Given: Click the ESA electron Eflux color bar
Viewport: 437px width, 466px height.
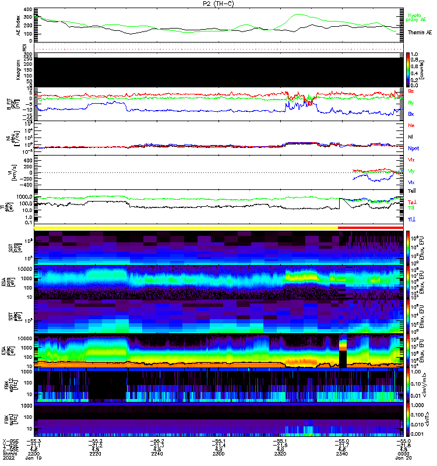Looking at the screenshot, I should 408,351.
